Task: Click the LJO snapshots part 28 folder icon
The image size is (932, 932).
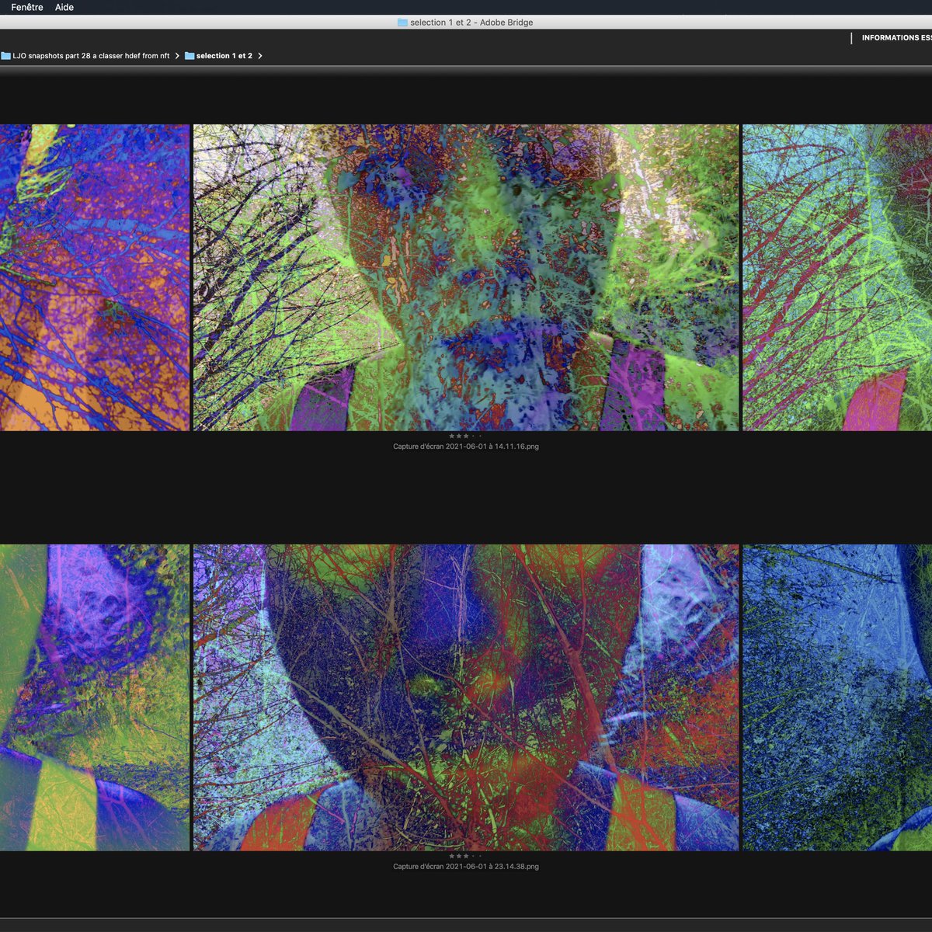Action: (x=5, y=56)
